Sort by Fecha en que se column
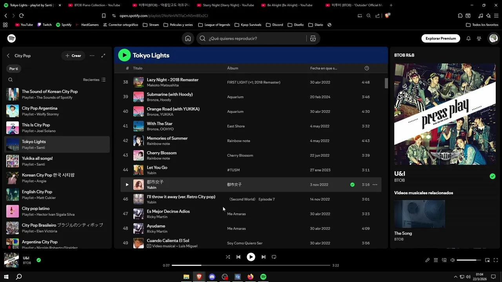 click(324, 68)
